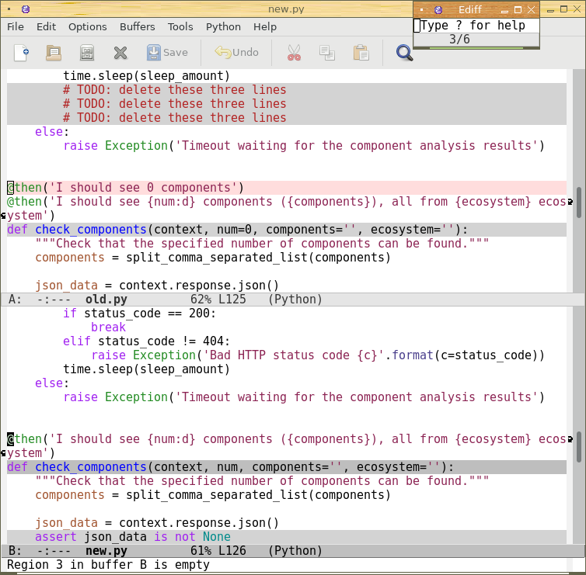Expand the Tools menu

point(180,26)
